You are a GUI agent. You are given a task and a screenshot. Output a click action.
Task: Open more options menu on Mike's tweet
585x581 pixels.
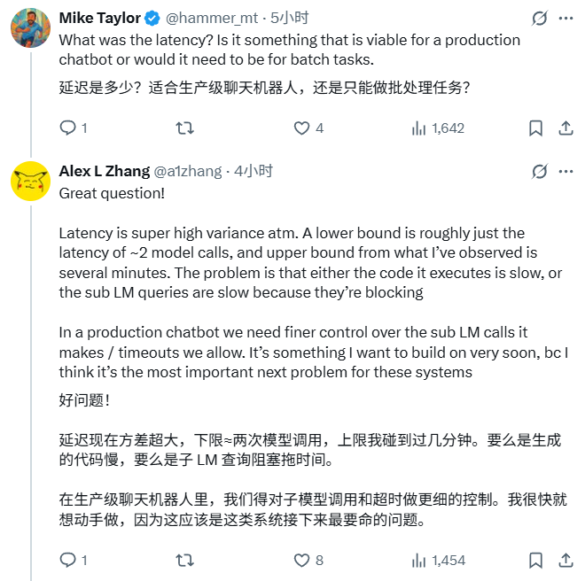pyautogui.click(x=565, y=18)
